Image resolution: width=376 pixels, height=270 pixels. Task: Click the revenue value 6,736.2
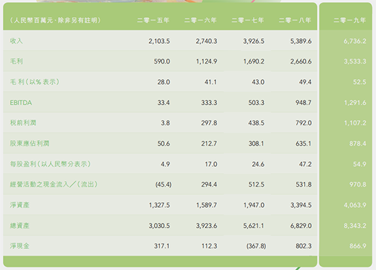tap(355, 41)
